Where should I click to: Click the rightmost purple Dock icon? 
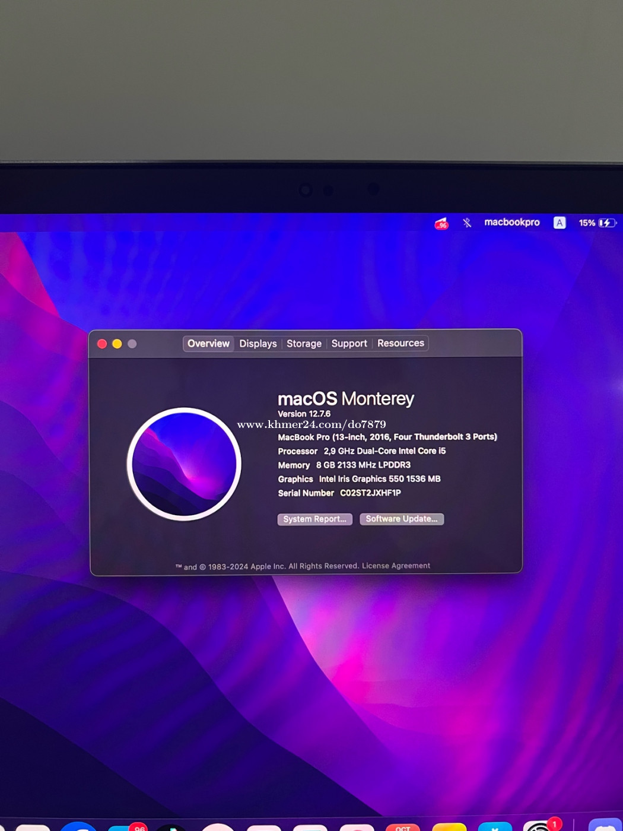tap(604, 827)
